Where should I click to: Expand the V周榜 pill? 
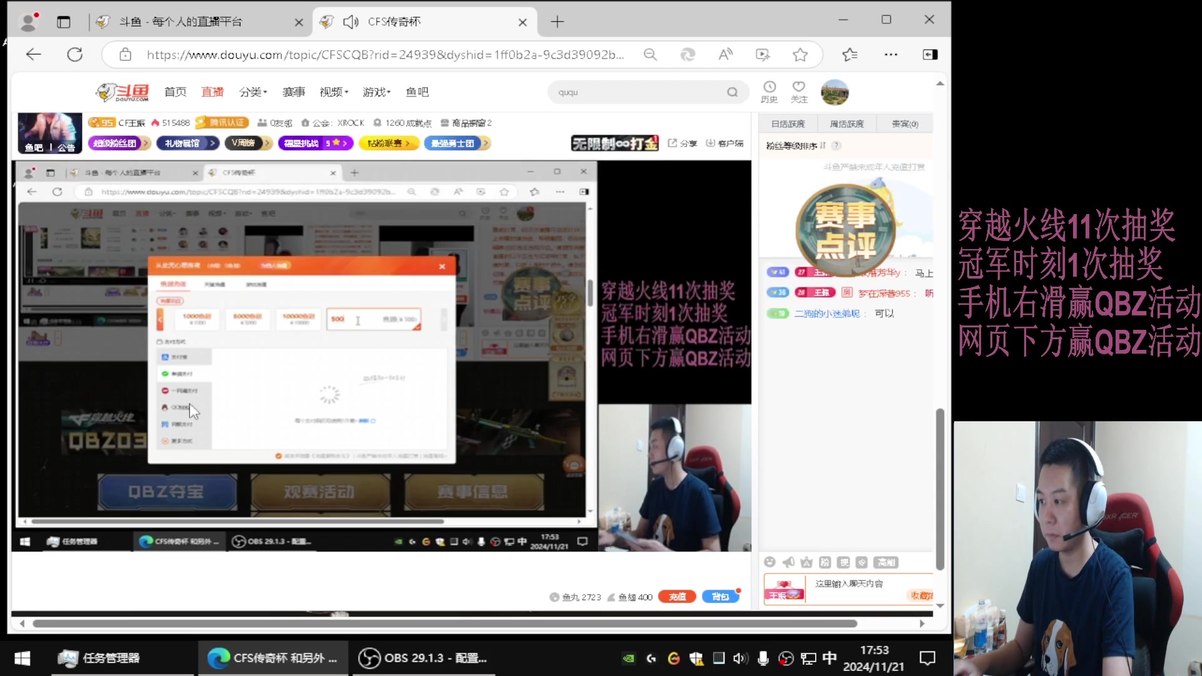(x=248, y=143)
